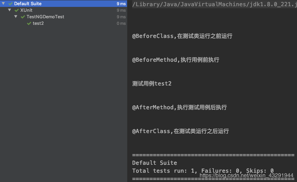Click the @AfterMethod console output line

[x=179, y=107]
